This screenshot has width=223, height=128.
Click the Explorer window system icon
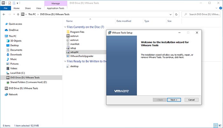3,3
